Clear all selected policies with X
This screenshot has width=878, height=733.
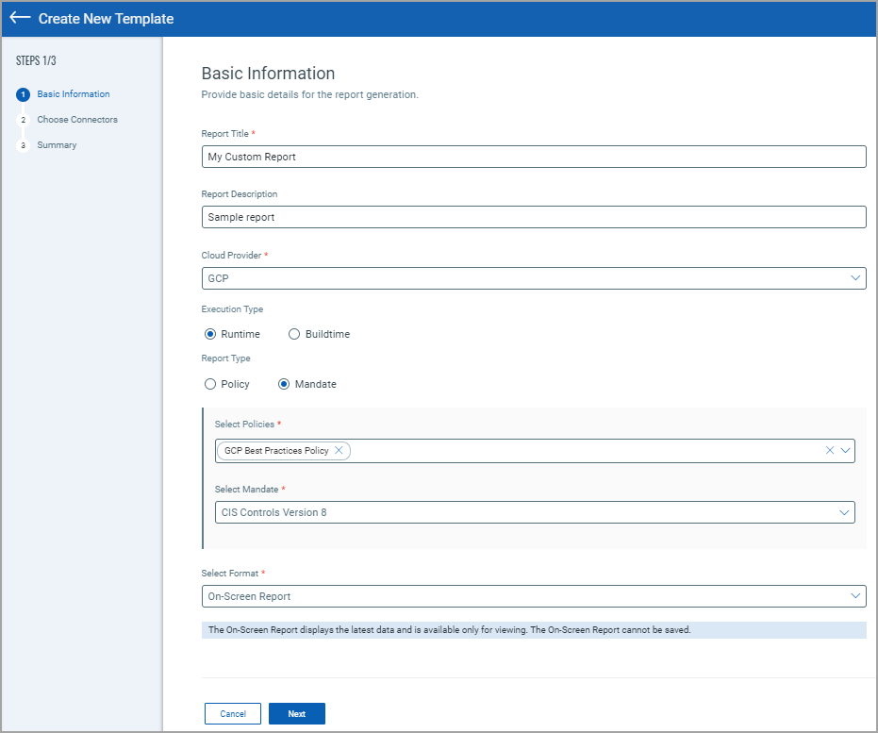(x=830, y=451)
